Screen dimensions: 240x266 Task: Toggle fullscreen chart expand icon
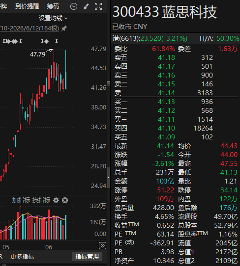point(98,6)
